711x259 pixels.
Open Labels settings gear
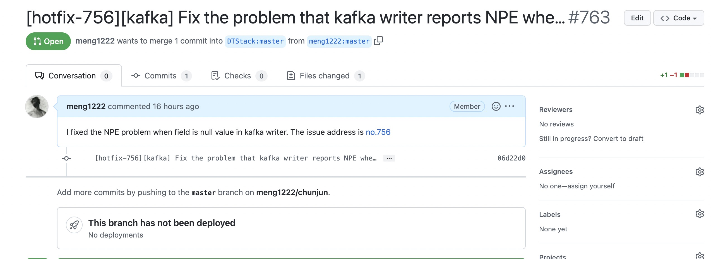click(699, 214)
